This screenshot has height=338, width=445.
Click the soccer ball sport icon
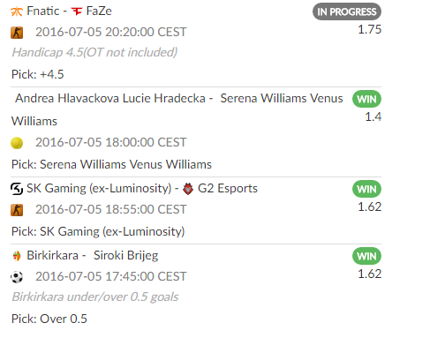tap(17, 277)
